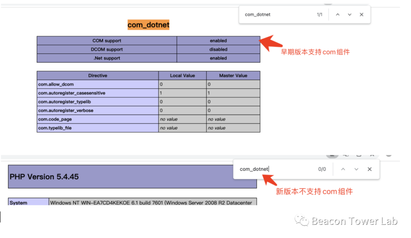Click the COM support row label
Viewport: 411px width, 238px height.
(x=107, y=41)
